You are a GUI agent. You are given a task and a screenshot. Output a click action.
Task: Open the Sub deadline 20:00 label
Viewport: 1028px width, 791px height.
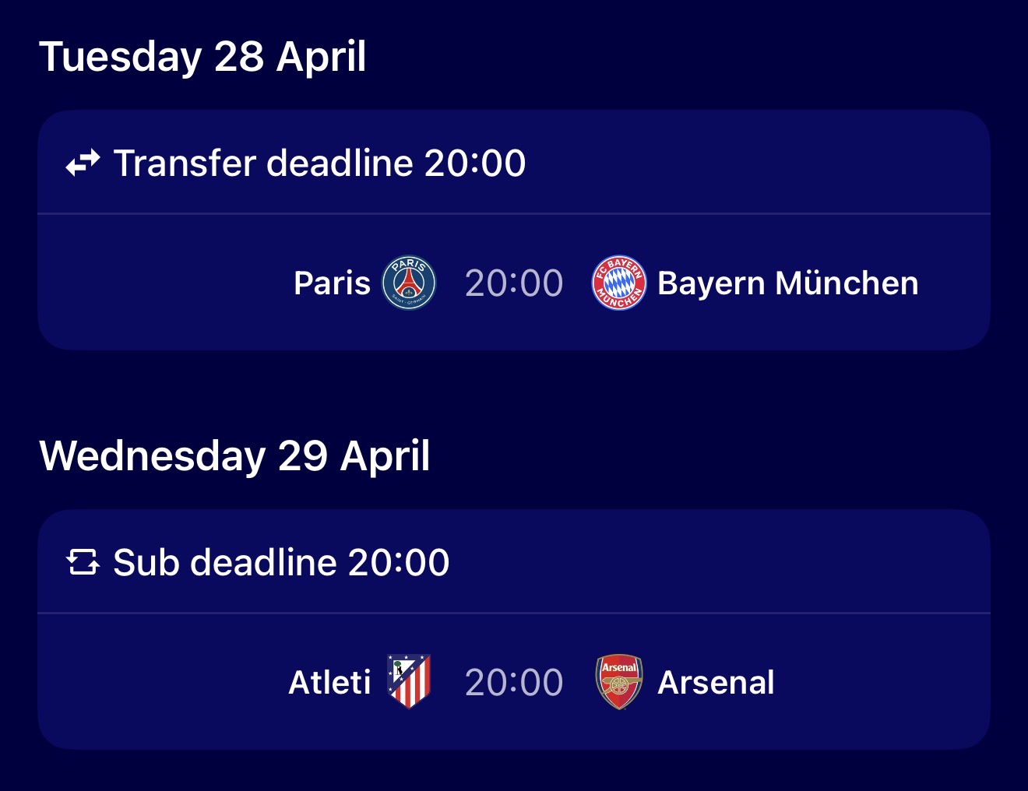tap(281, 562)
